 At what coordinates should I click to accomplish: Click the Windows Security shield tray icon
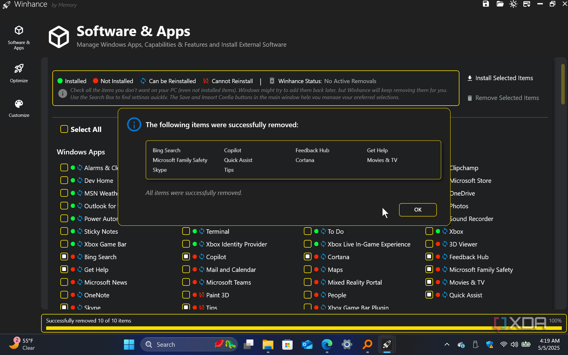coord(490,344)
